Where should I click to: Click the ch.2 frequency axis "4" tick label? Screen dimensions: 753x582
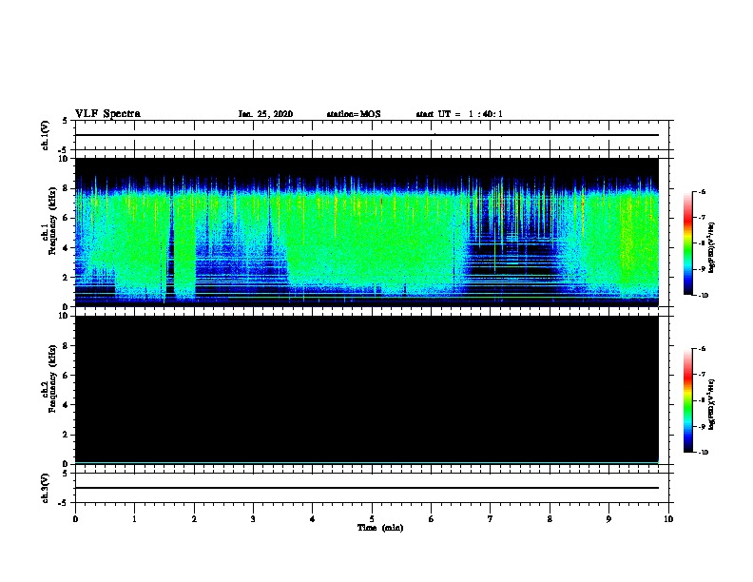point(67,405)
